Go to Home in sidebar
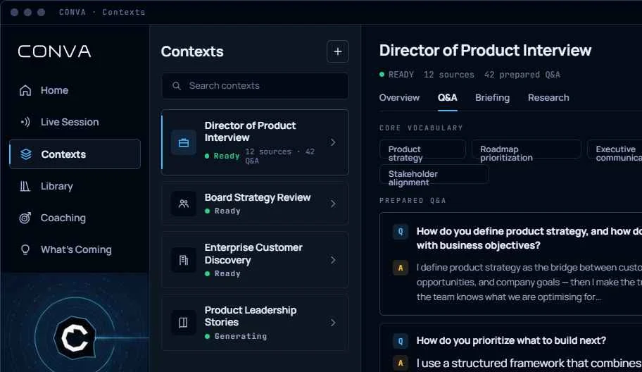This screenshot has height=372, width=642. (x=75, y=90)
